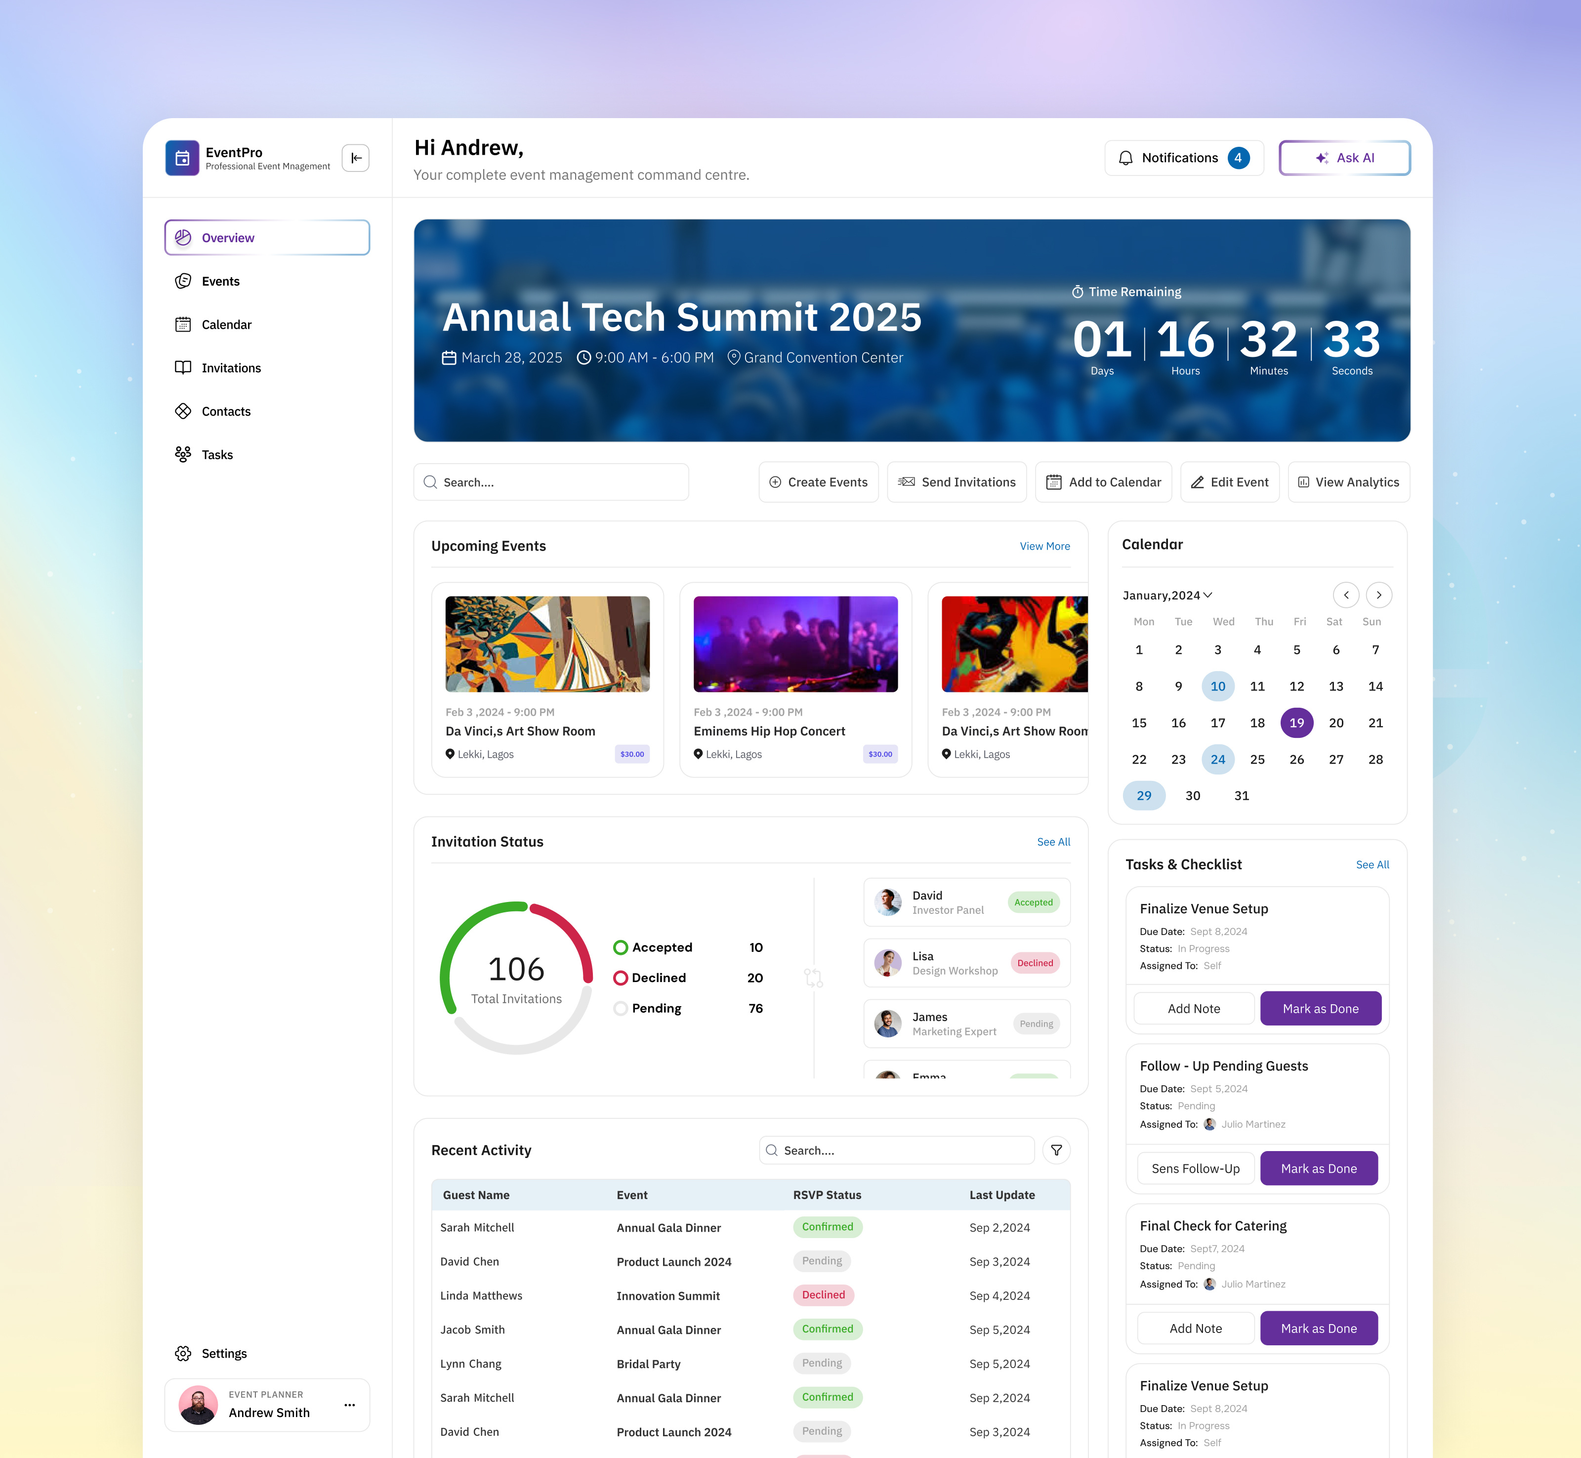Image resolution: width=1581 pixels, height=1458 pixels.
Task: Expand the January,2024 month dropdown
Action: coord(1167,595)
